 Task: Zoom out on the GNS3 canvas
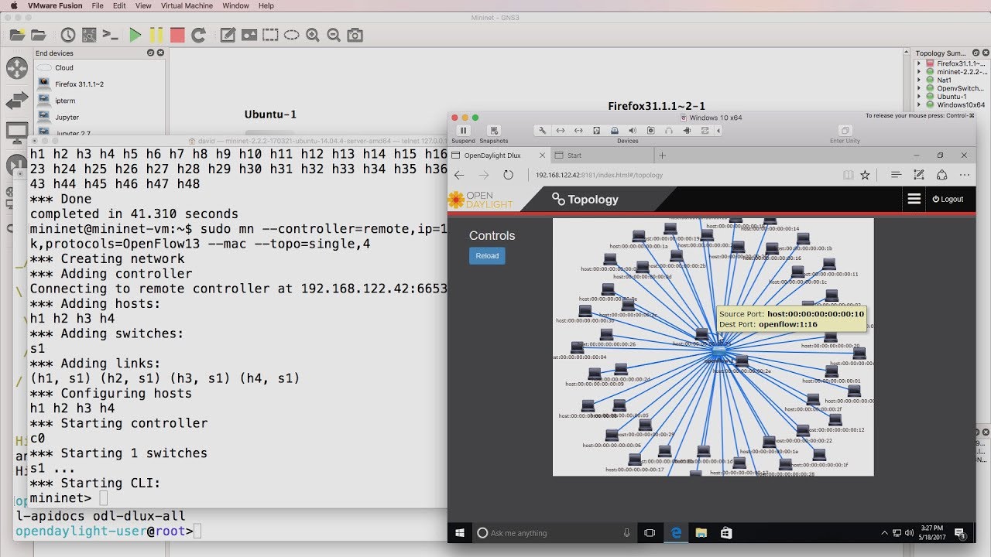[x=334, y=35]
